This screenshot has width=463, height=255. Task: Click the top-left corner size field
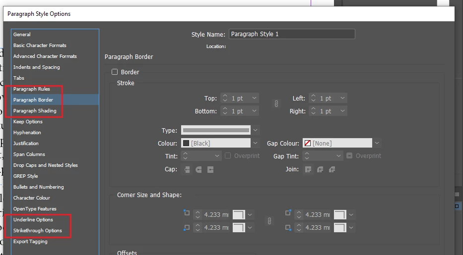pos(216,215)
